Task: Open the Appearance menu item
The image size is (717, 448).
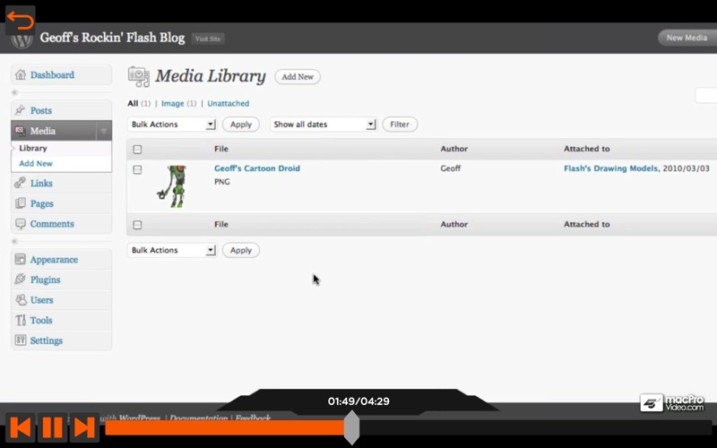Action: coord(54,260)
